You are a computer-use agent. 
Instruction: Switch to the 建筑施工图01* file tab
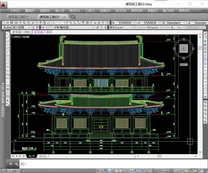pyautogui.click(x=19, y=17)
